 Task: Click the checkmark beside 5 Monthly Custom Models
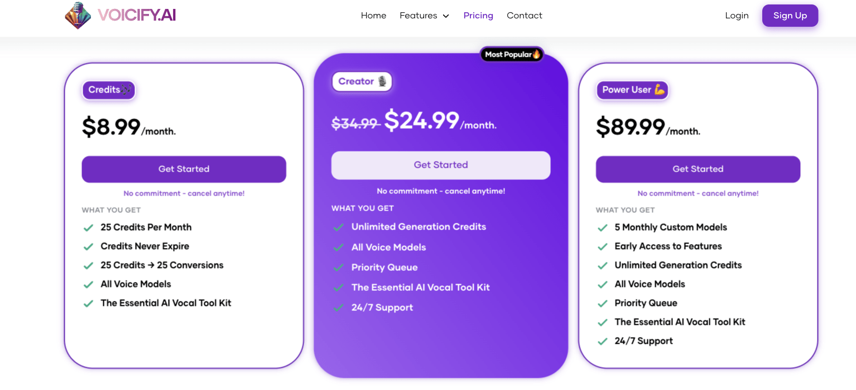pos(603,227)
